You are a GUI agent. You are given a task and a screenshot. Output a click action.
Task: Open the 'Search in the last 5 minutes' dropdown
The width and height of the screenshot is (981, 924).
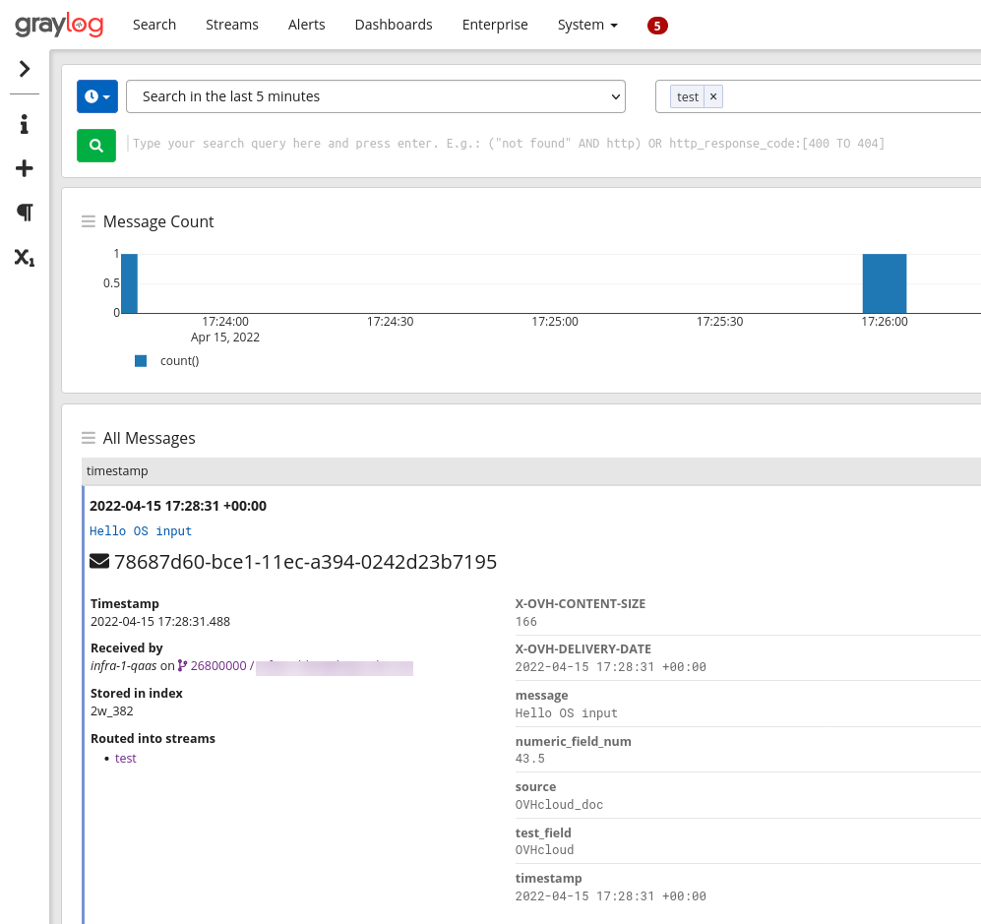[376, 96]
